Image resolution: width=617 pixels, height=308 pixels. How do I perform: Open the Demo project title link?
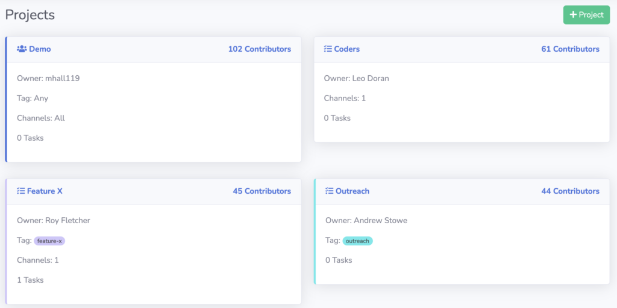(x=40, y=49)
